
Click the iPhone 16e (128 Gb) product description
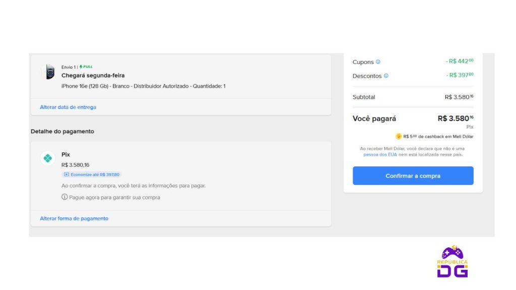point(144,86)
